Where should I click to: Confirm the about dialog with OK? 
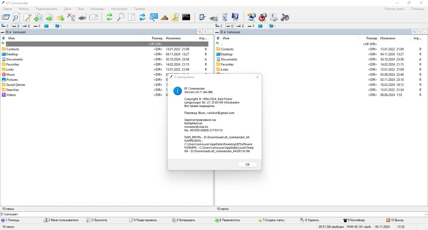(247, 164)
